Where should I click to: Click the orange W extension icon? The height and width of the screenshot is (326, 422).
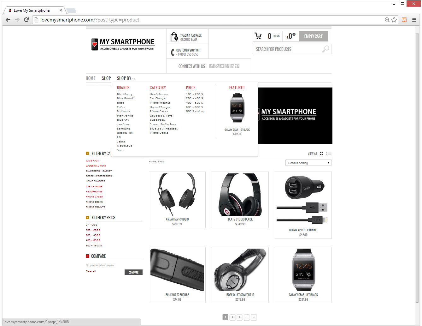[404, 20]
